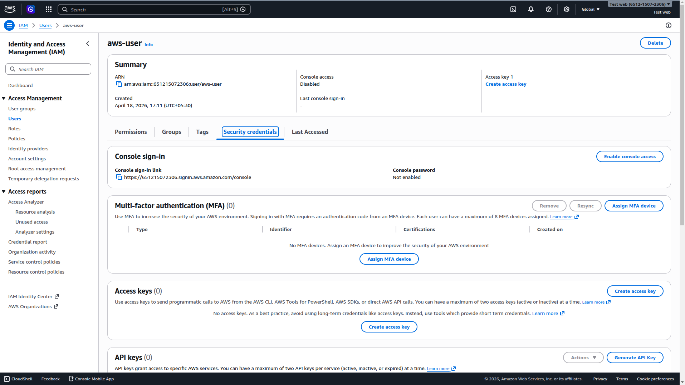Open help question mark icon

pyautogui.click(x=549, y=9)
